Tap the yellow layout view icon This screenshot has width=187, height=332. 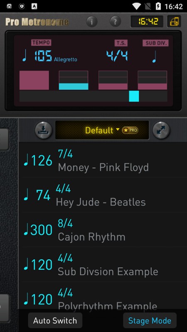pos(174,22)
